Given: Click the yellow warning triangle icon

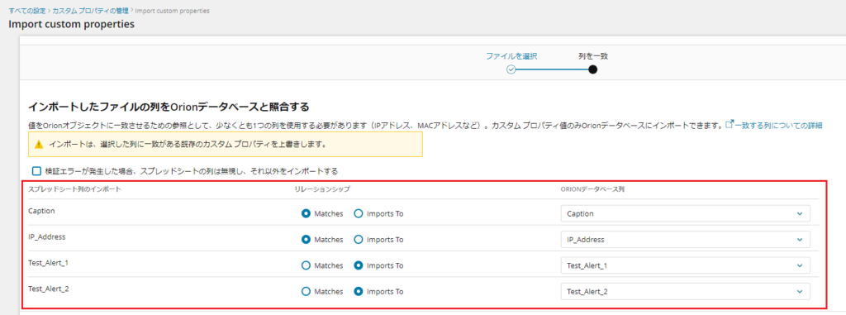Looking at the screenshot, I should click(38, 144).
